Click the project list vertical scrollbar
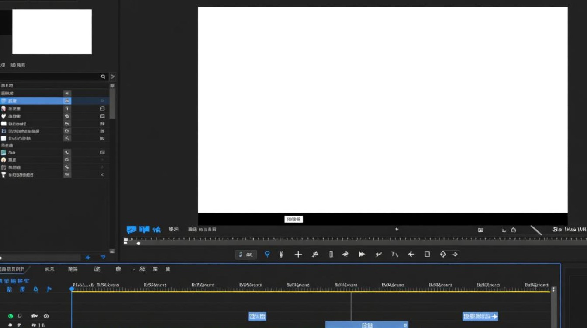The width and height of the screenshot is (587, 328). 112,103
